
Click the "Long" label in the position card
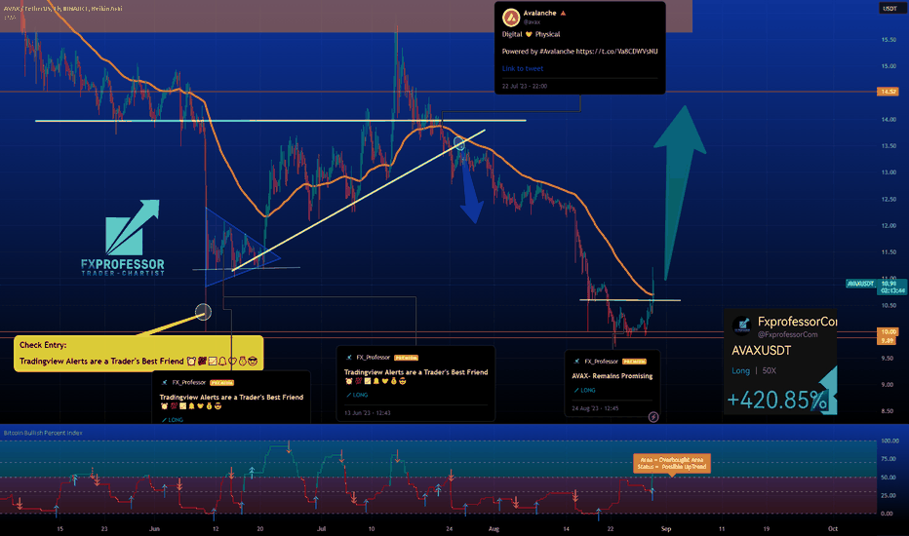tap(740, 371)
